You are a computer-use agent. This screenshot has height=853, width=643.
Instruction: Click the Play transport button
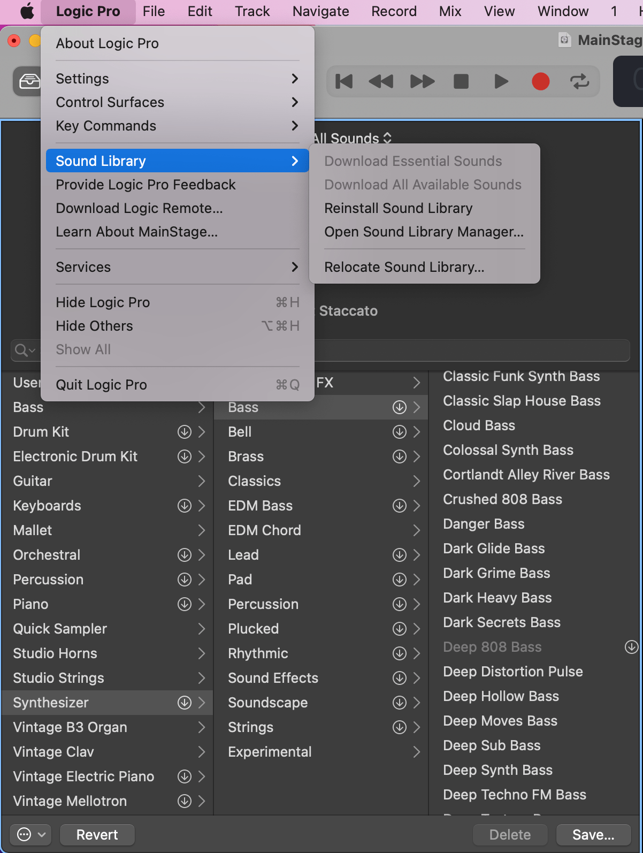point(501,81)
